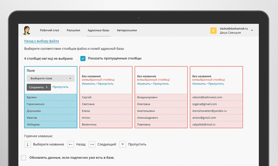Click 'Изменить' in the Сергей column
Viewport: 278px width, 166px height.
[89, 84]
